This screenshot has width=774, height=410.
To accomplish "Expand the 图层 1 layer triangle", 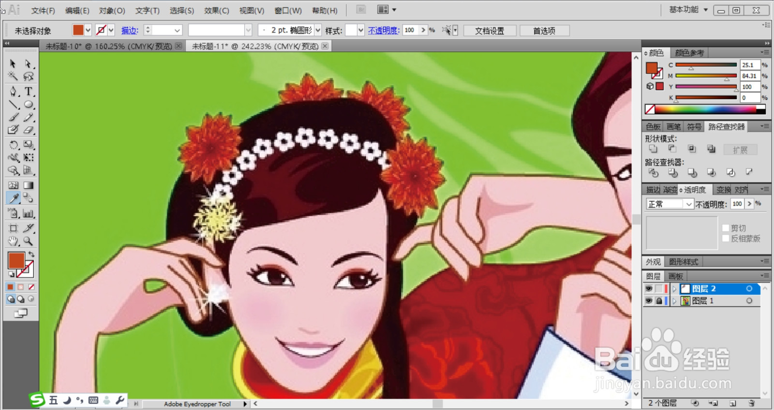I will tap(674, 301).
